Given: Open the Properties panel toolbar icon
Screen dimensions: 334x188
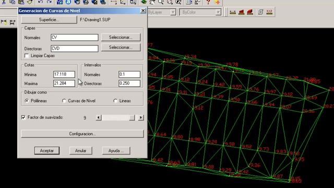Looking at the screenshot, I should [189, 2].
